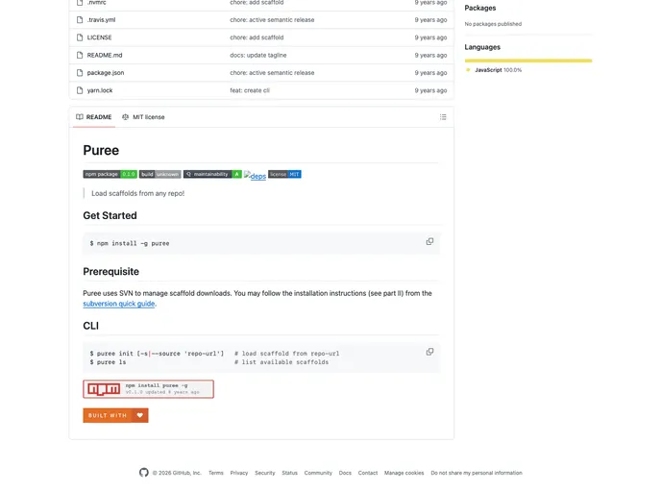The width and height of the screenshot is (661, 492).
Task: Open the .travis.yml file
Action: coord(101,19)
